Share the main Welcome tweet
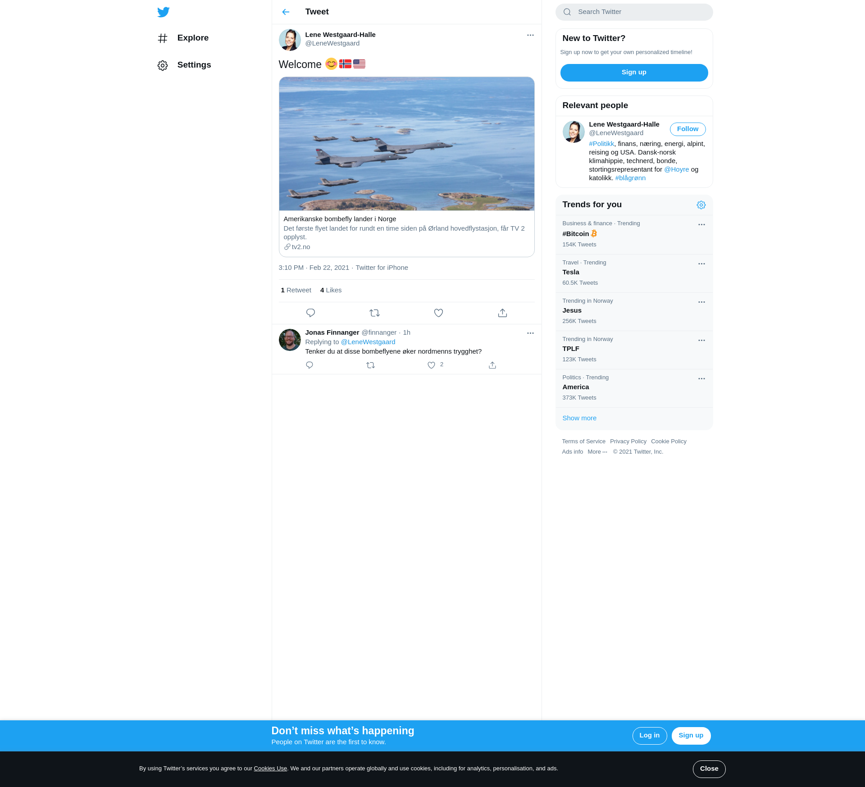Screen dimensions: 865x787 [502, 313]
